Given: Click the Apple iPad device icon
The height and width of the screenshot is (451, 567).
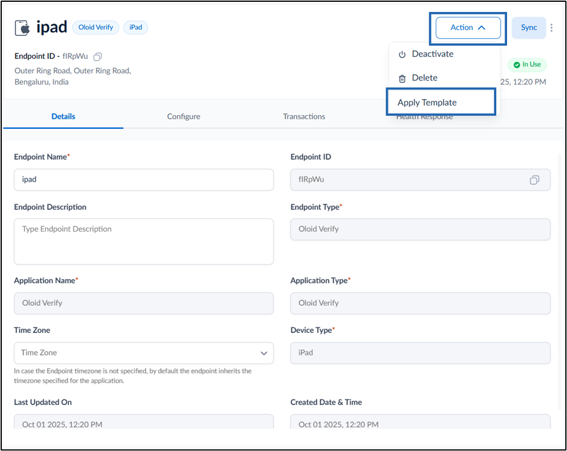Looking at the screenshot, I should 22,28.
